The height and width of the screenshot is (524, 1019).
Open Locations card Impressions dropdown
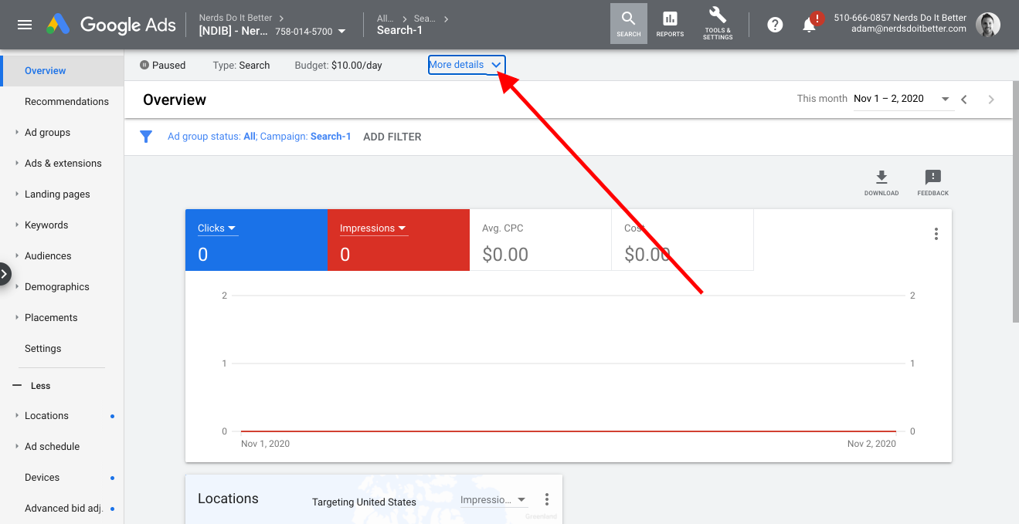click(x=493, y=500)
